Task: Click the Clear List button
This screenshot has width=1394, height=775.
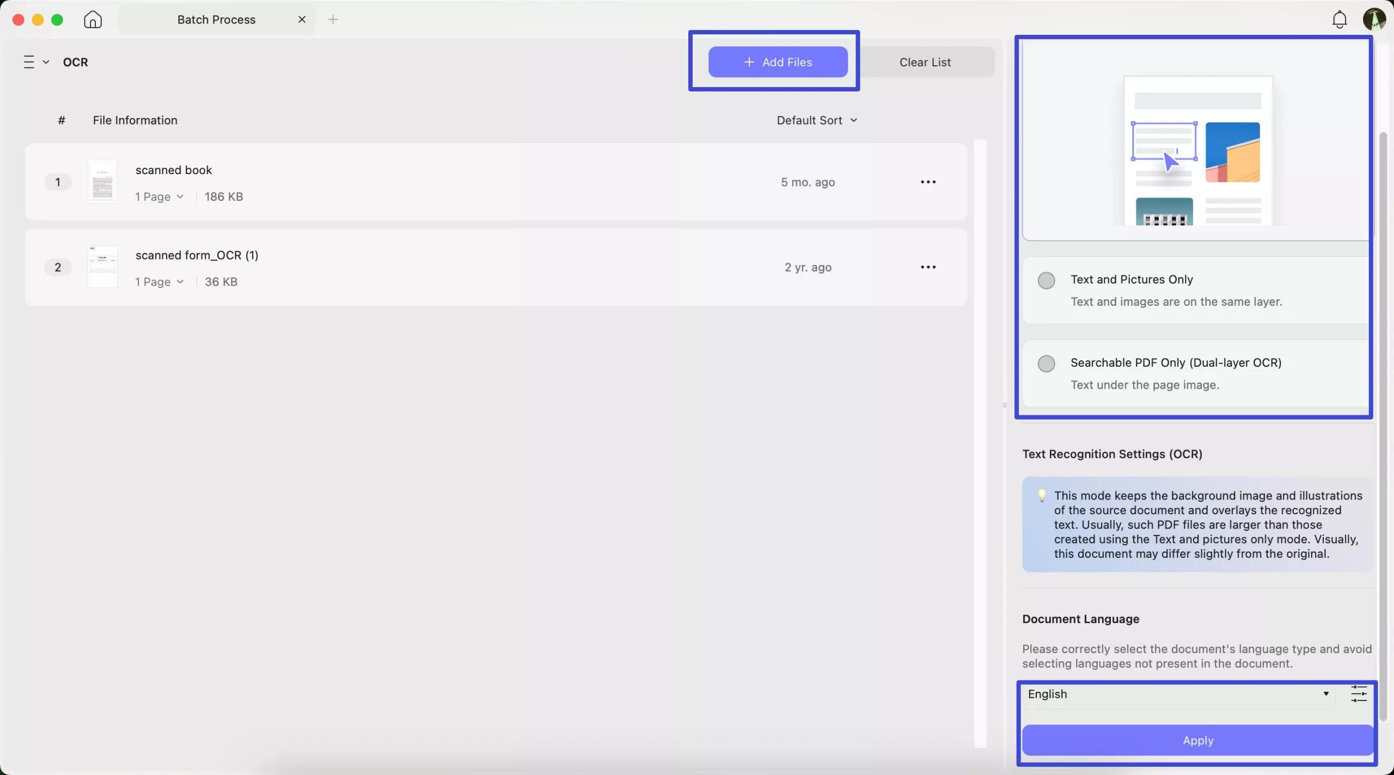Action: [925, 61]
